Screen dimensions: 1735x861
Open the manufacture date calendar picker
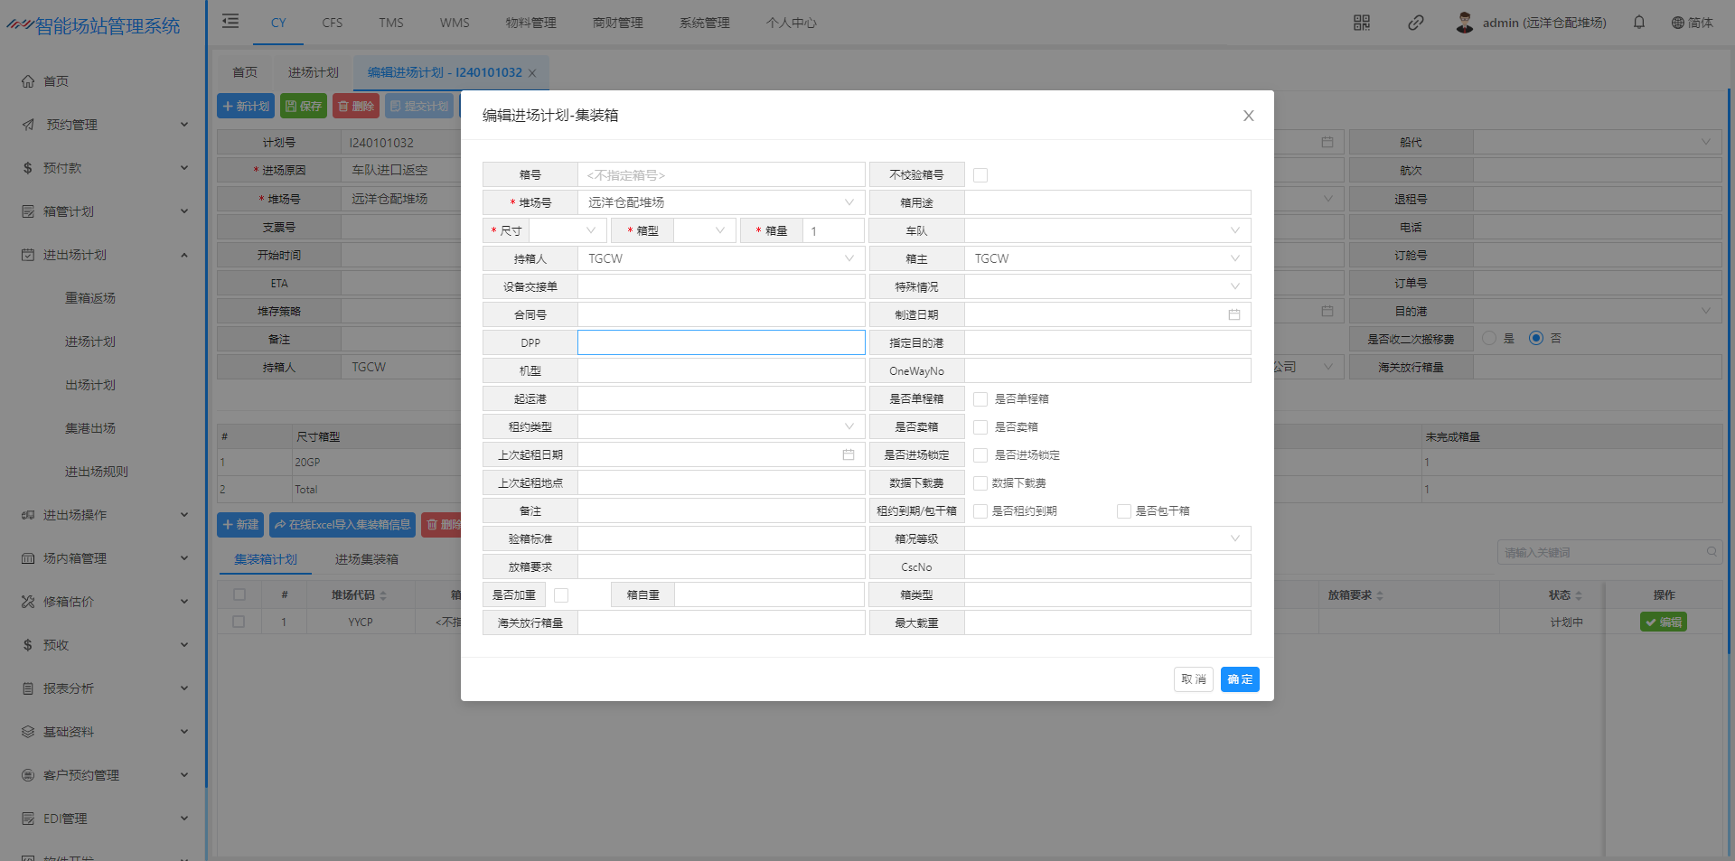1233,314
